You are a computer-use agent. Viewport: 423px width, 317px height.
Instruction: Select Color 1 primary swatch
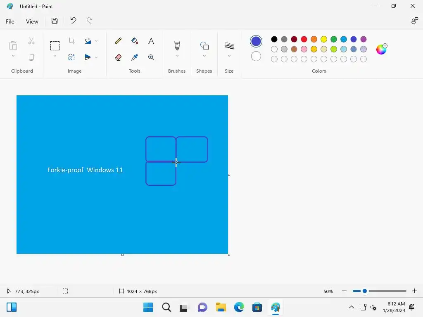[x=256, y=41]
